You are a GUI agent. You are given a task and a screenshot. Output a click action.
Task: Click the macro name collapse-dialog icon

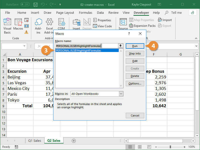(x=120, y=46)
